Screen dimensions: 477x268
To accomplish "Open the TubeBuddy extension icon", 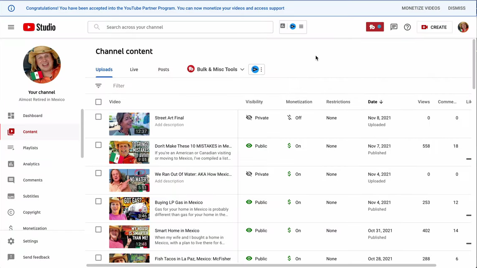I will 374,27.
